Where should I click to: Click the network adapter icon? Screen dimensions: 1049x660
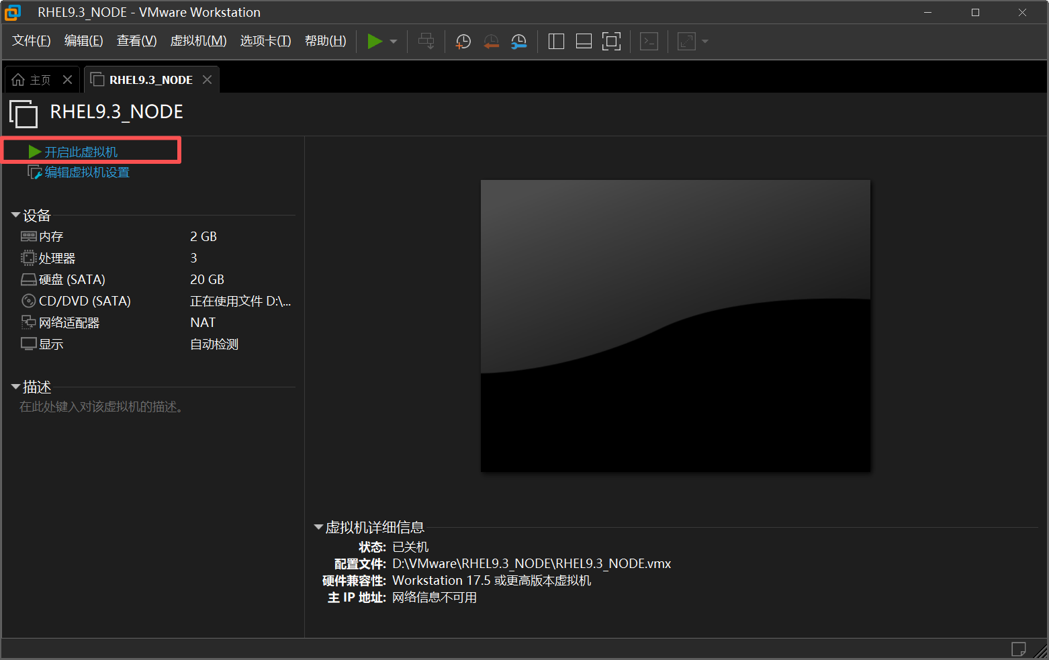(29, 322)
